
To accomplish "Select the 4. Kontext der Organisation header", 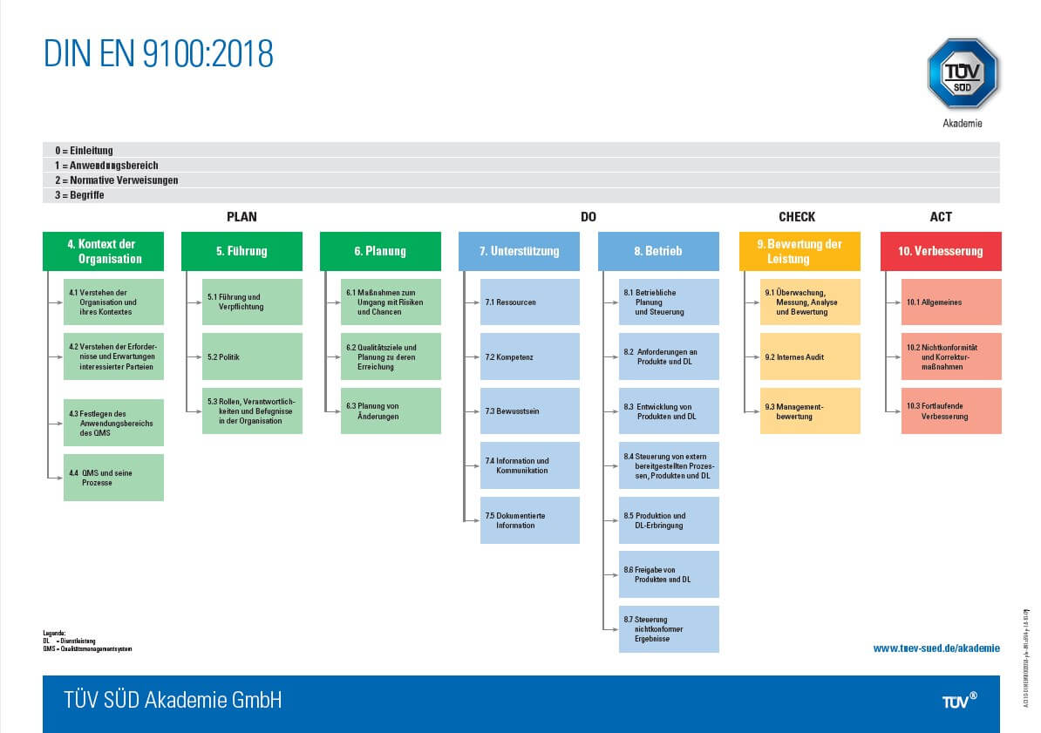I will [103, 251].
